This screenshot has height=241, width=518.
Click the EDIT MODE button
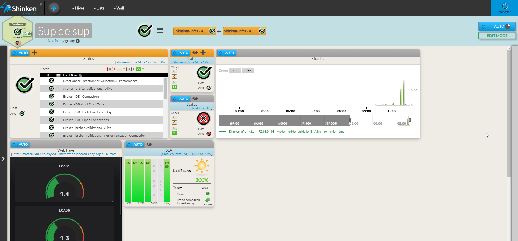(x=497, y=36)
